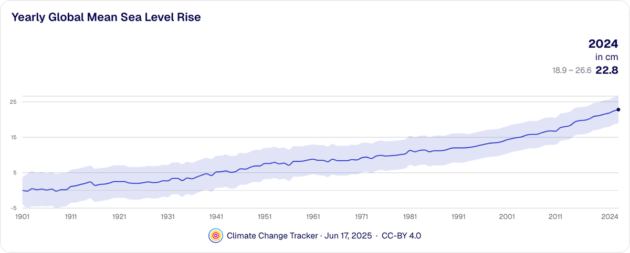Click the Climate Change Tracker logo icon

[x=215, y=236]
